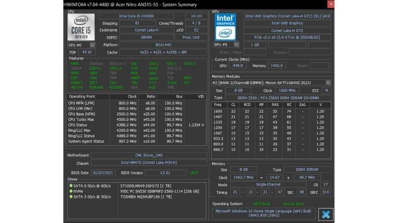The width and height of the screenshot is (398, 223).
Task: Select the BGA1440 platform value
Action: pyautogui.click(x=163, y=45)
